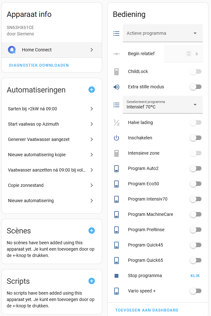This screenshot has height=316, width=211.
Task: Click the stop square icon for Stop programma
Action: [x=116, y=276]
